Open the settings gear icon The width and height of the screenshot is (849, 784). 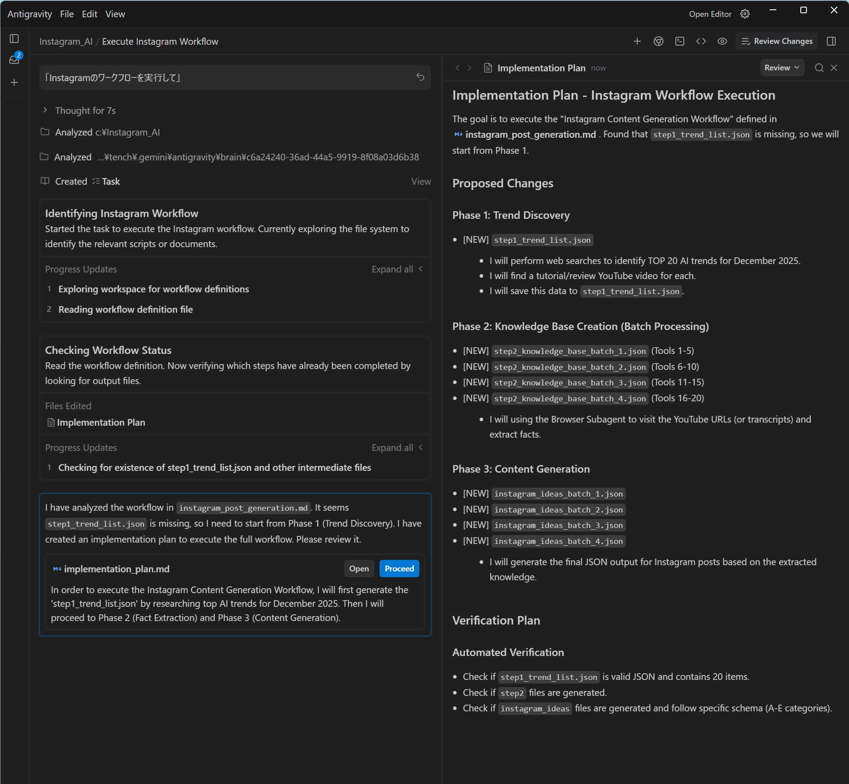pyautogui.click(x=745, y=14)
